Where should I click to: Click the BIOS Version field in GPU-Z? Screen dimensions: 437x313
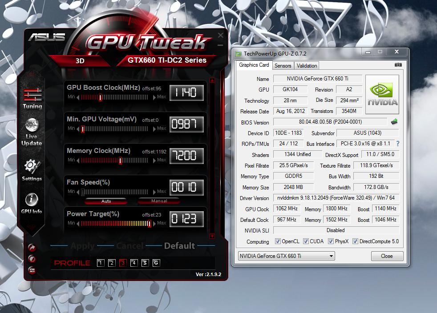click(x=330, y=122)
